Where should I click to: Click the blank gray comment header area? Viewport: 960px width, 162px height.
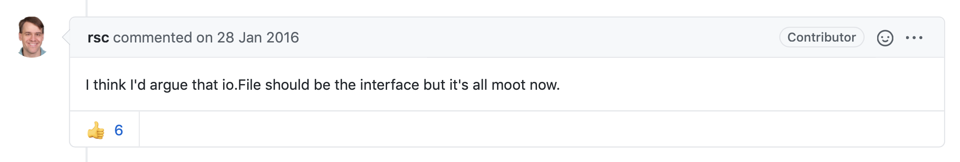539,38
